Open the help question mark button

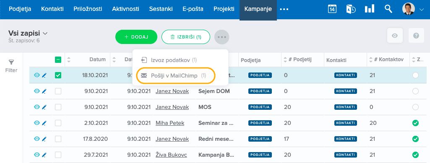click(416, 35)
